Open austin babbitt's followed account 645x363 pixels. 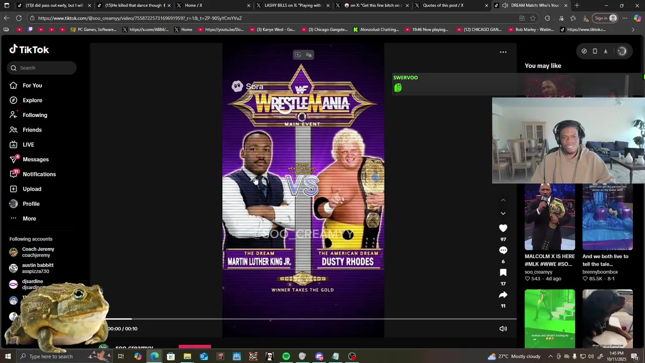(x=38, y=268)
